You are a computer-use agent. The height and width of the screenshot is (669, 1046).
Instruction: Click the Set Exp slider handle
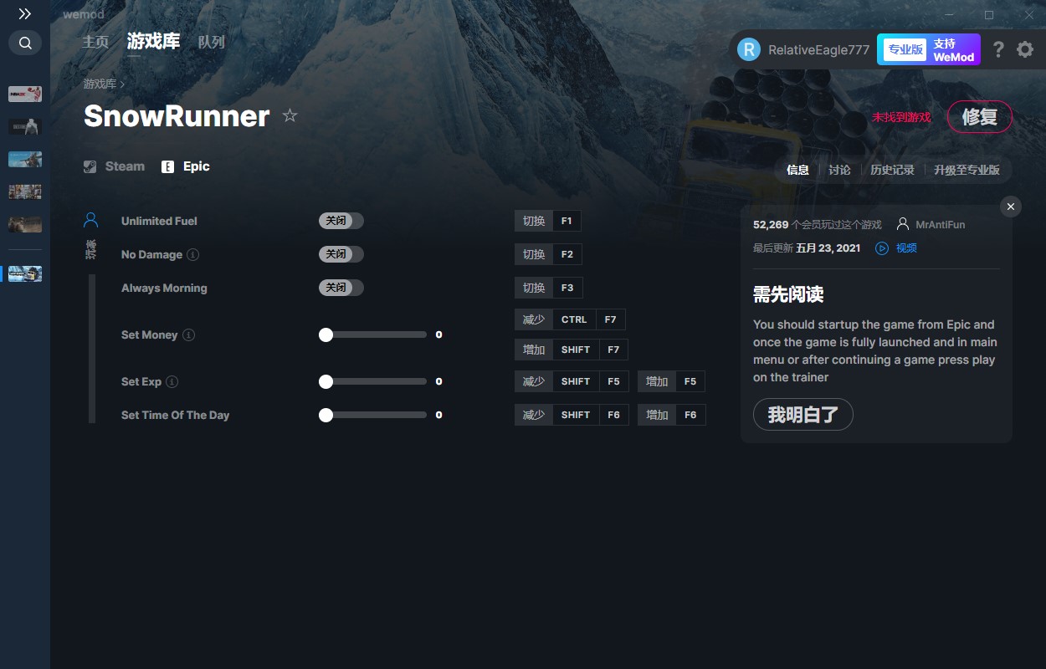tap(326, 381)
